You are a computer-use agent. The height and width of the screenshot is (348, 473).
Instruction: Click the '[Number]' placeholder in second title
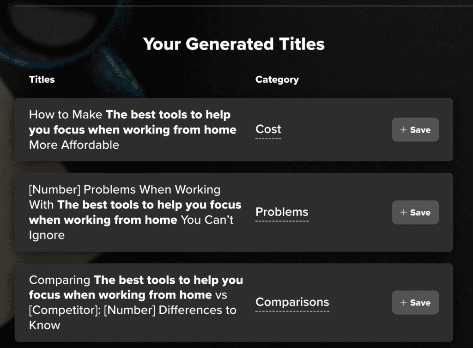coord(55,189)
